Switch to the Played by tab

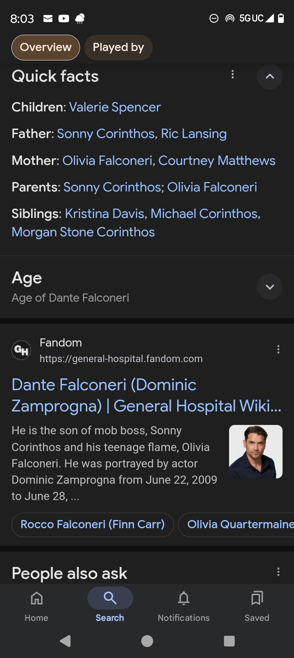point(118,47)
